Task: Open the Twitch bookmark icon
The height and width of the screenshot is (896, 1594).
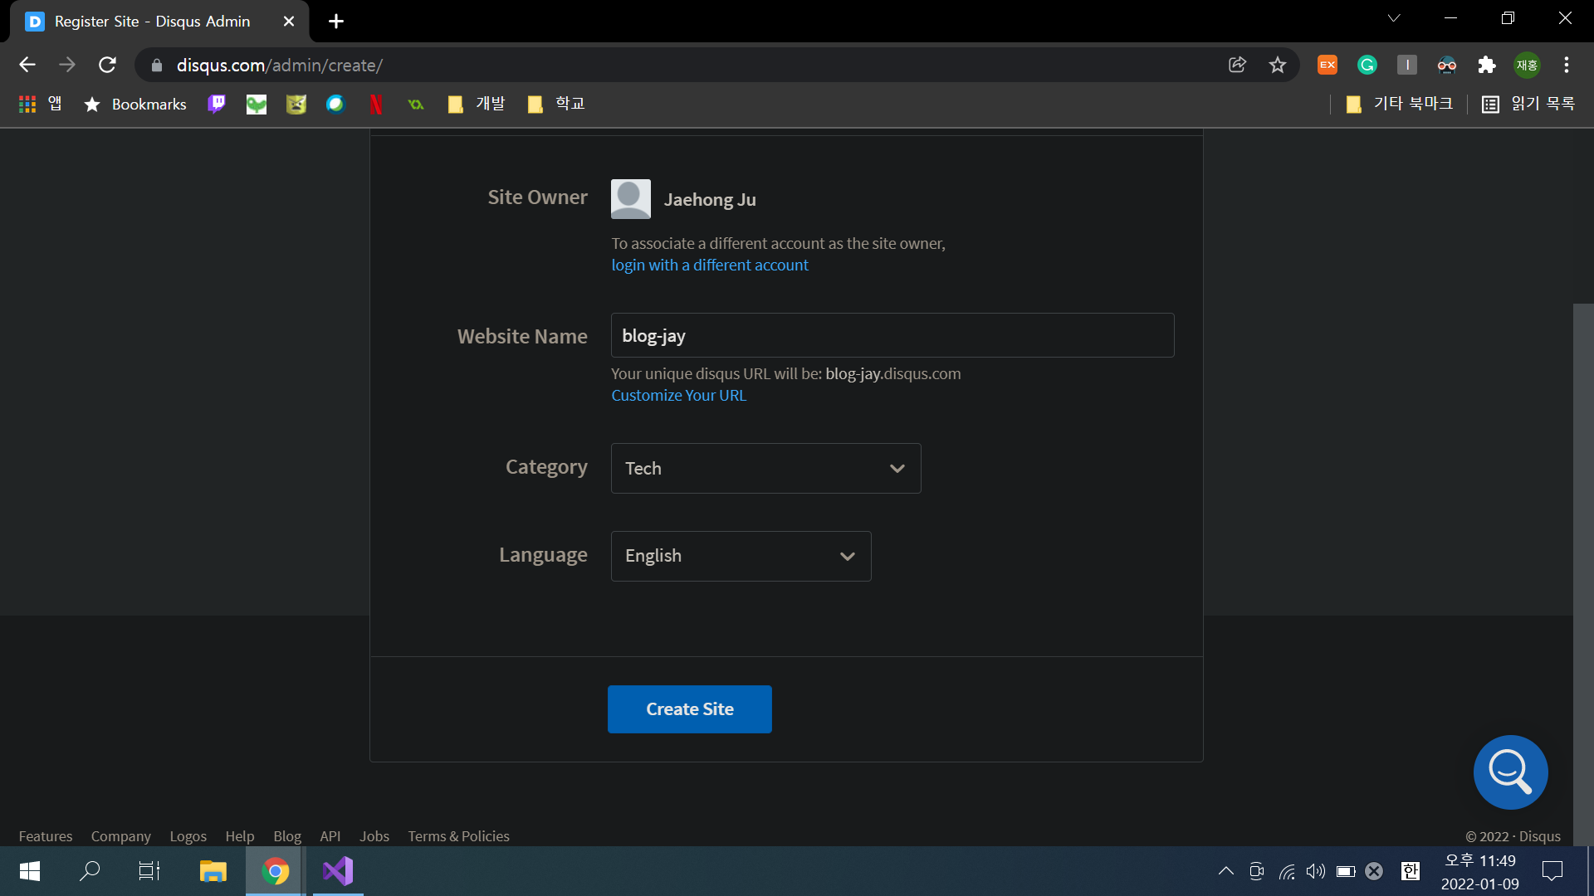Action: click(217, 104)
